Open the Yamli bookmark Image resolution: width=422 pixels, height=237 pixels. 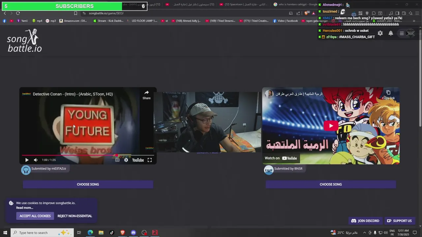click(22, 21)
